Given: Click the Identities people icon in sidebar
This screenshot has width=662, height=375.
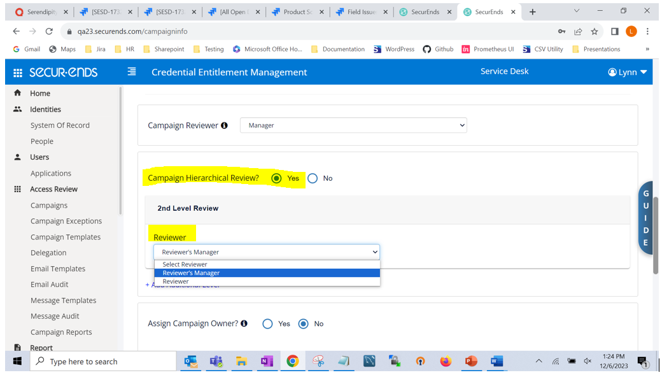Looking at the screenshot, I should pos(17,109).
